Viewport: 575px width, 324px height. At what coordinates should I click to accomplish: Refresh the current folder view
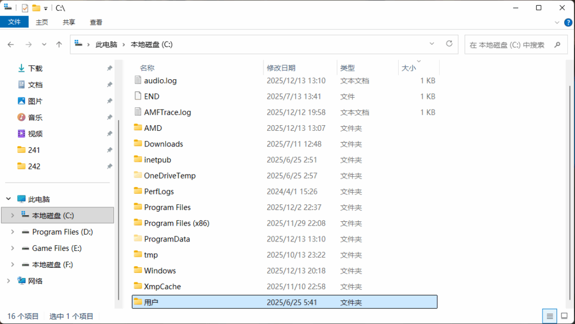[x=449, y=44]
